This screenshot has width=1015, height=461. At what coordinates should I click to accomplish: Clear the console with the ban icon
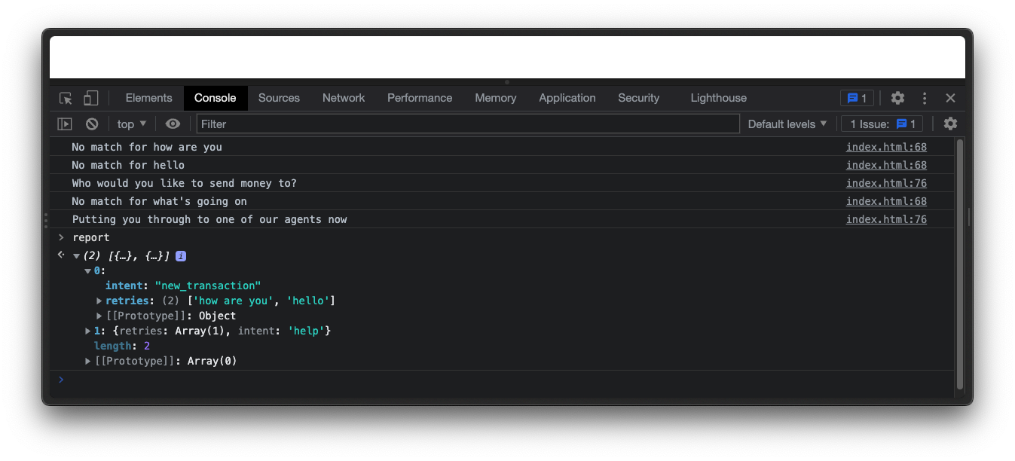(92, 124)
